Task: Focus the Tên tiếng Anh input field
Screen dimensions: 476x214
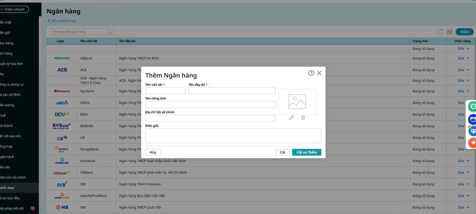Action: click(210, 104)
